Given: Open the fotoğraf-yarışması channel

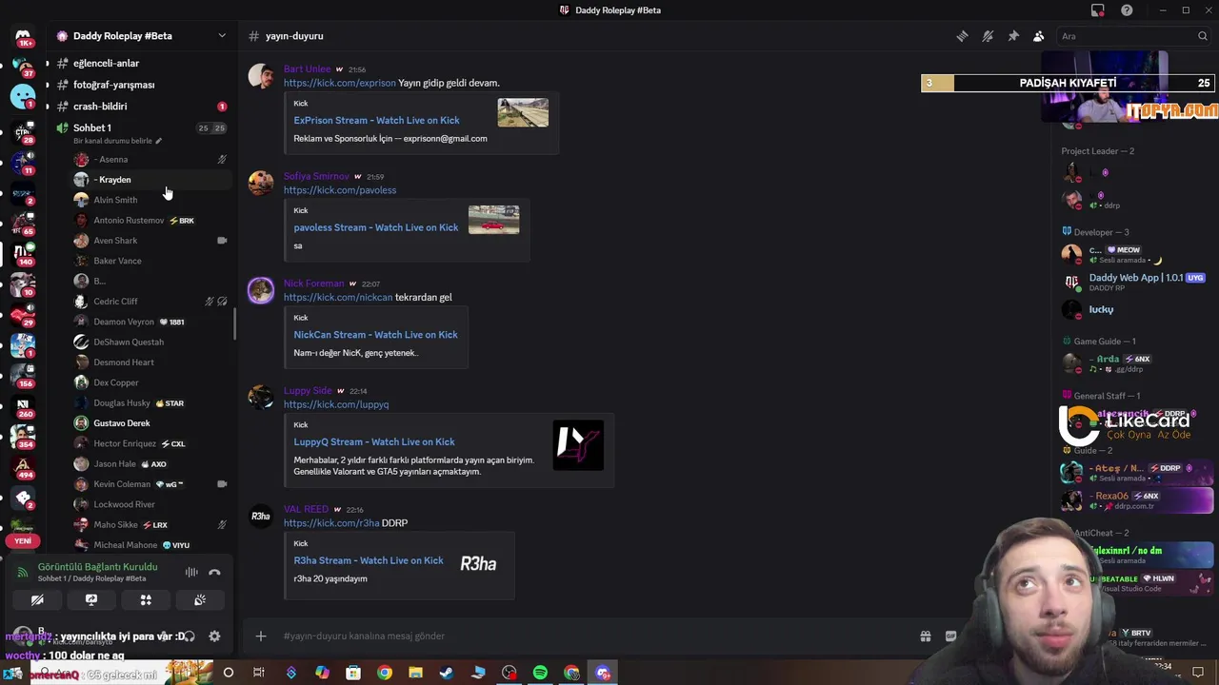Looking at the screenshot, I should point(113,85).
